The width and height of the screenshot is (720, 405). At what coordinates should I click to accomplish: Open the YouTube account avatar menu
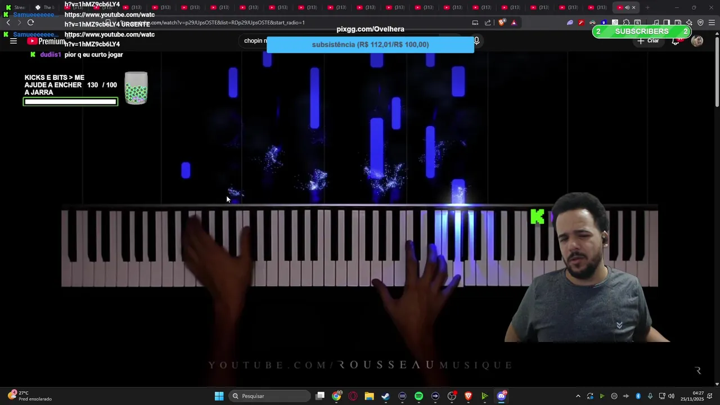[x=697, y=41]
